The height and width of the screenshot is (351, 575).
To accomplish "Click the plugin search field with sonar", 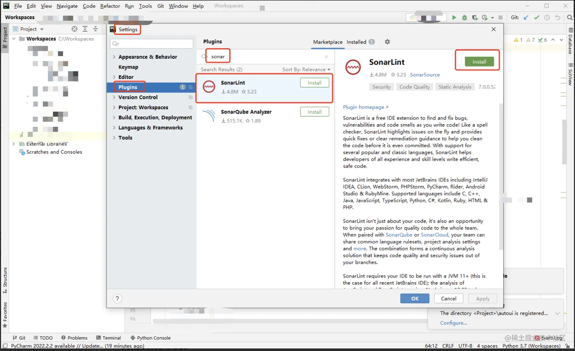I will tap(266, 57).
